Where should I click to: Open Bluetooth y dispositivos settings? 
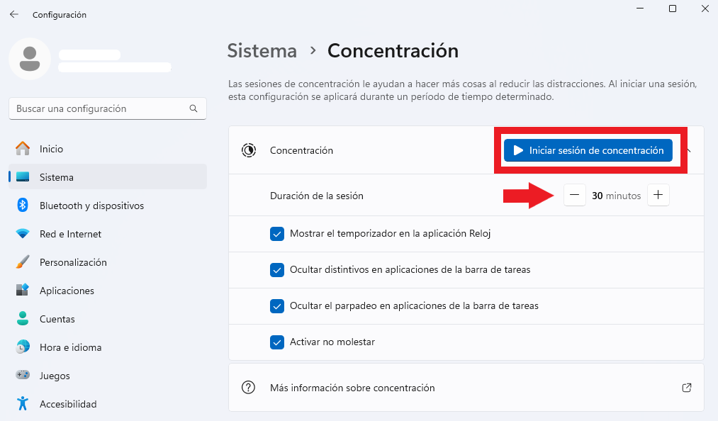click(108, 206)
